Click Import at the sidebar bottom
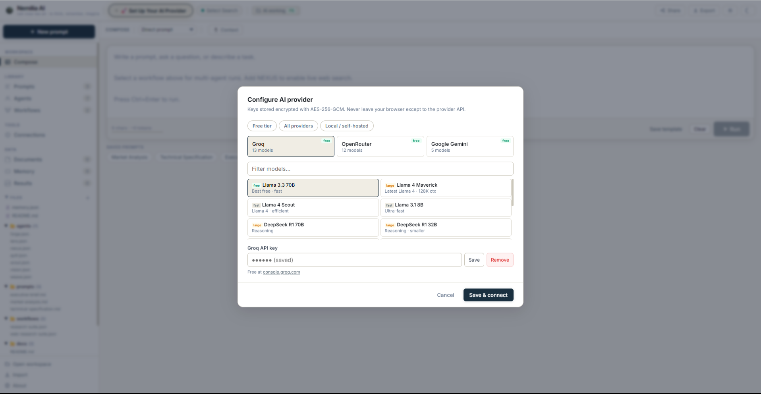 click(x=16, y=375)
